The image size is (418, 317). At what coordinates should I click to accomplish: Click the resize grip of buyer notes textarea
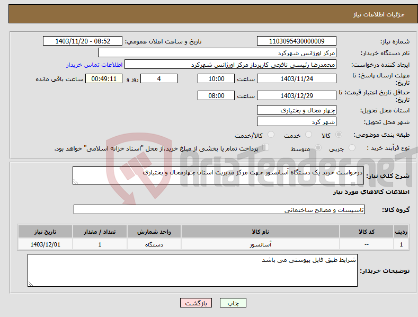[x=31, y=284]
